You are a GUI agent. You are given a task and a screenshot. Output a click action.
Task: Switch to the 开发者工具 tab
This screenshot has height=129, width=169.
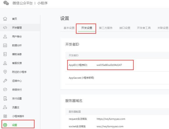pyautogui.click(x=144, y=28)
